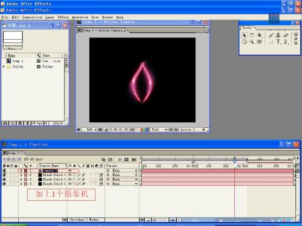Viewport: 302px width, 226px height.
Task: Expand Solids folder in Project window
Action: [x=4, y=66]
